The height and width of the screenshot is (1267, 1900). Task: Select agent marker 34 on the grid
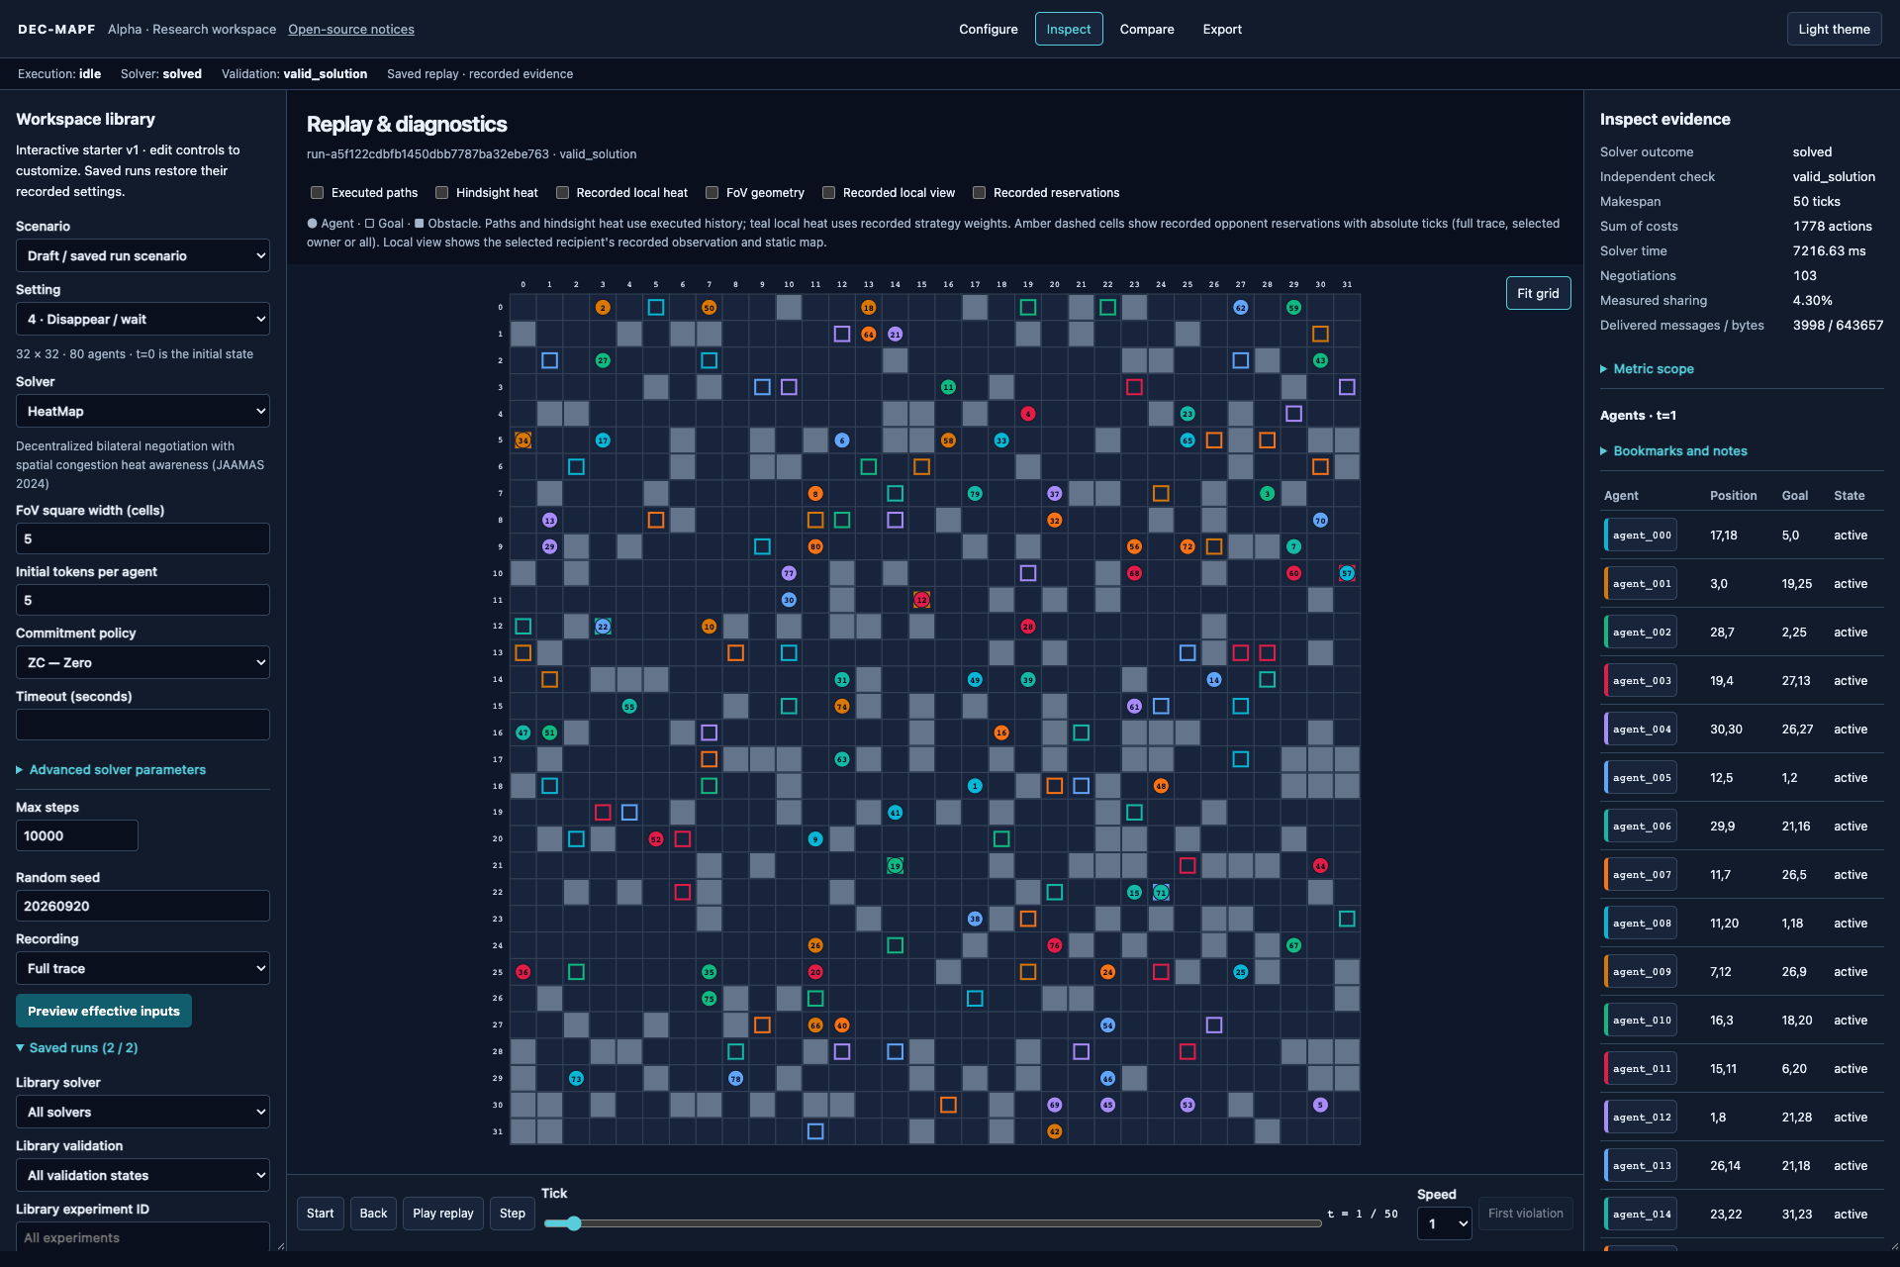[523, 440]
